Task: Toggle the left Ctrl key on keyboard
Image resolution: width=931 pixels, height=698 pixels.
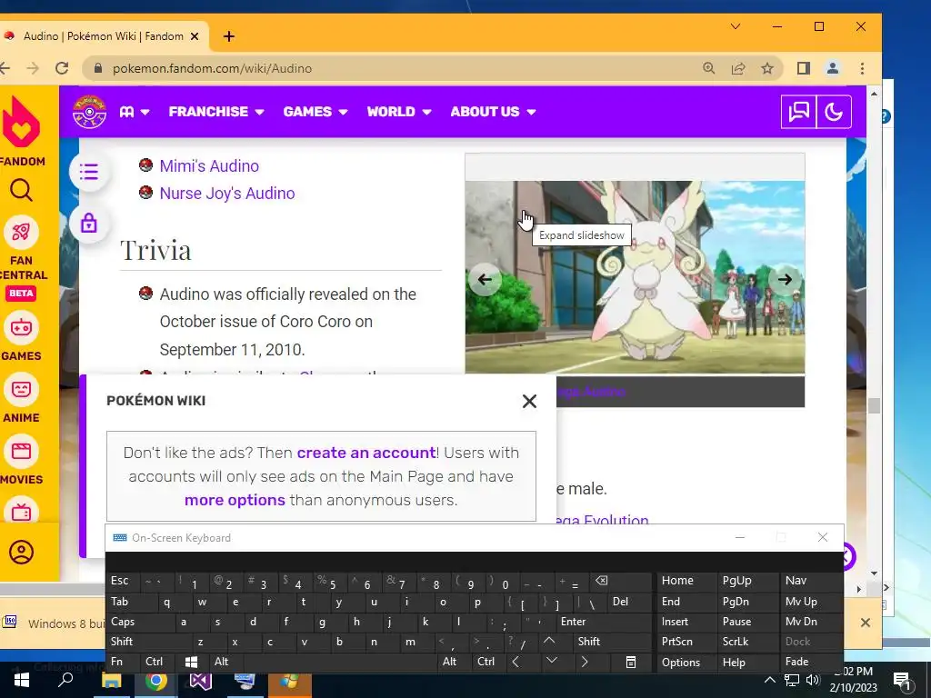Action: pyautogui.click(x=158, y=662)
